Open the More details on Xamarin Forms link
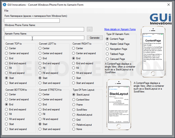175x138 pixels. [x=120, y=29]
